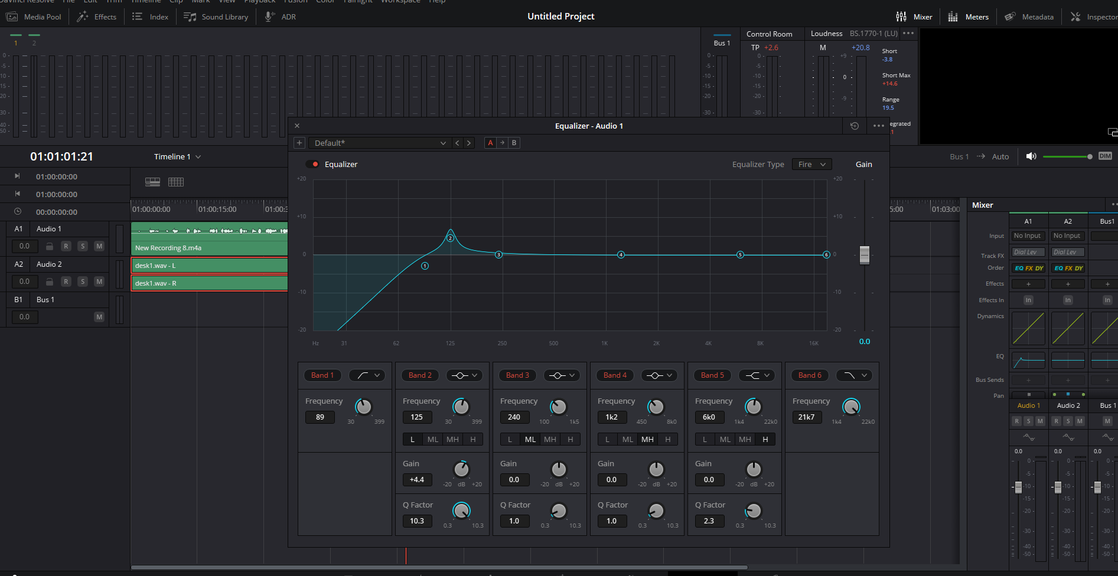Reset the equalizer with the reset icon
The width and height of the screenshot is (1118, 576).
point(854,126)
